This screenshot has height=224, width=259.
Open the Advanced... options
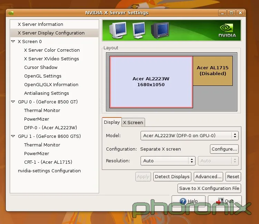click(x=208, y=176)
